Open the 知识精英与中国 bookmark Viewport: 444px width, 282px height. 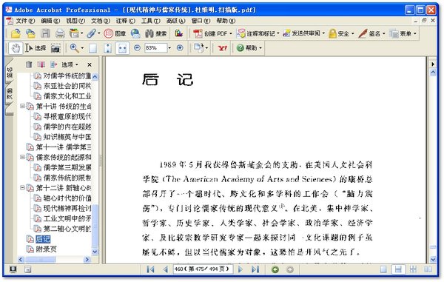(67, 137)
